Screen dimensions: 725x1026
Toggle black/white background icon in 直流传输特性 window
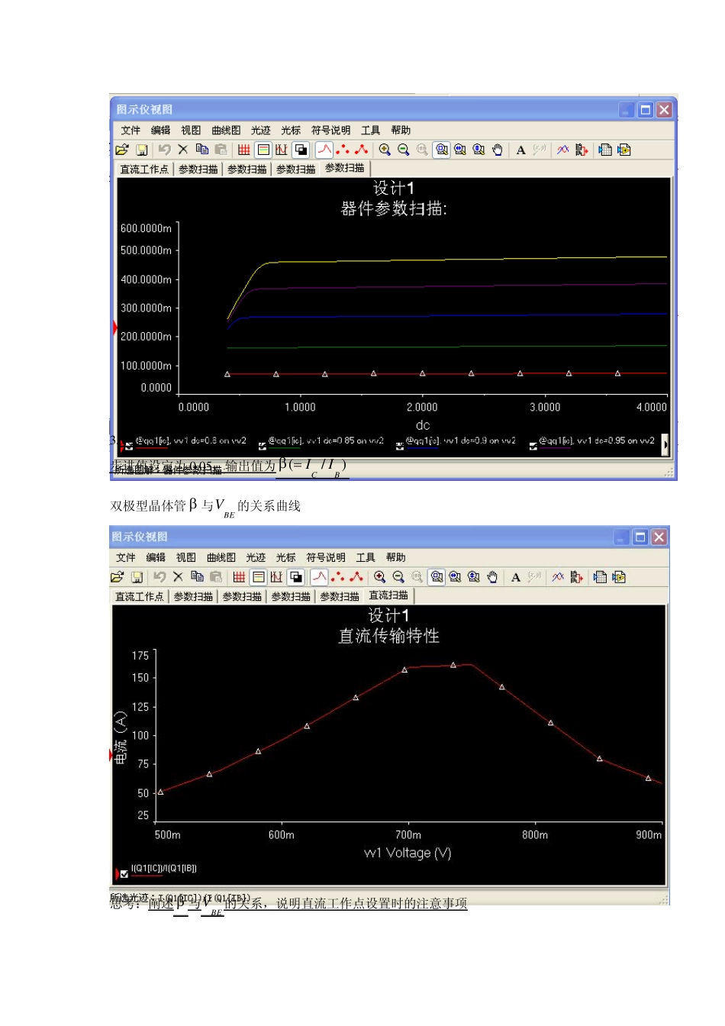(296, 577)
